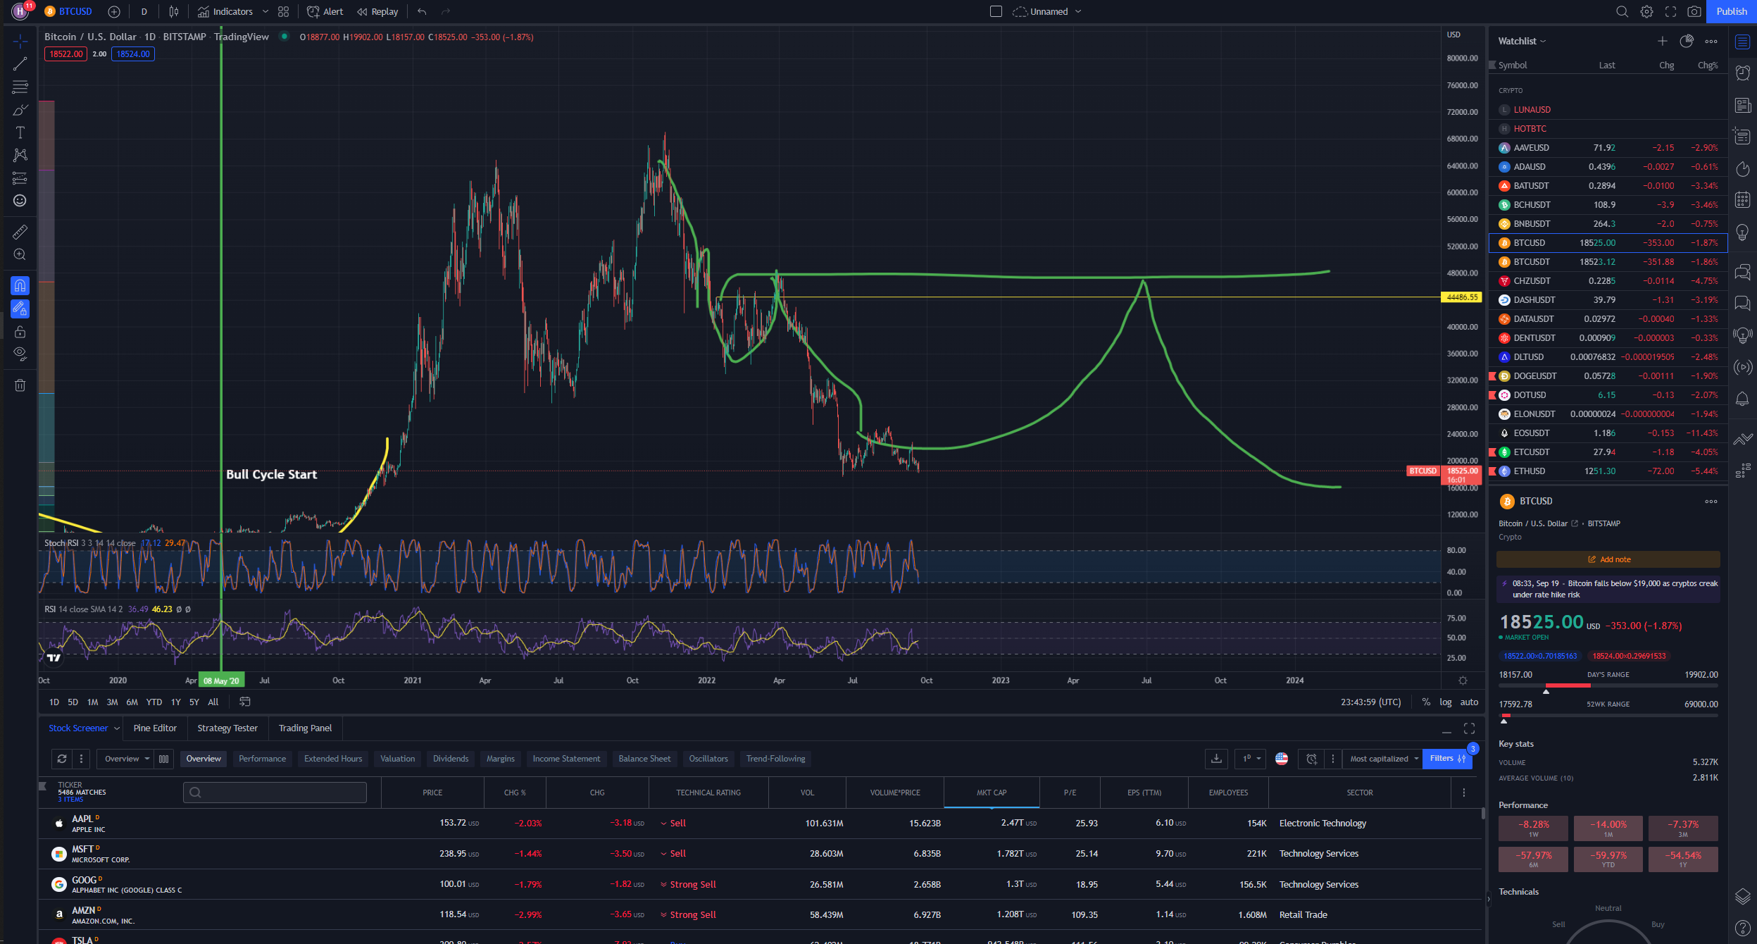Activate the Measure ruler tool
The height and width of the screenshot is (944, 1757).
point(20,232)
